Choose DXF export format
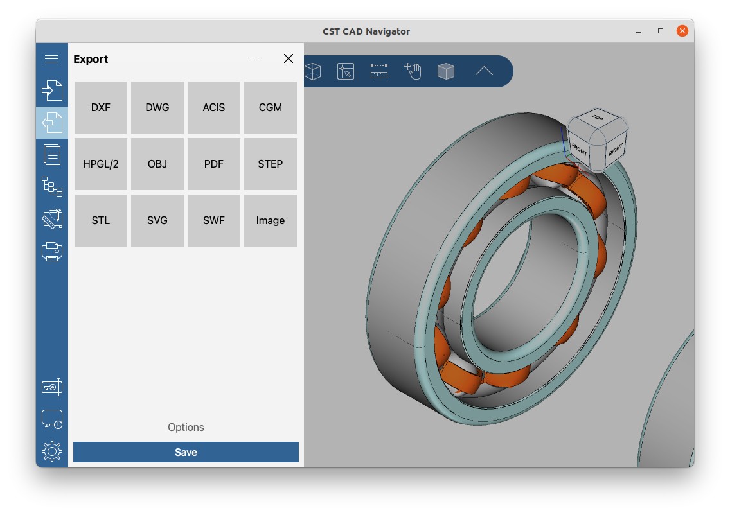The image size is (730, 515). click(x=100, y=107)
